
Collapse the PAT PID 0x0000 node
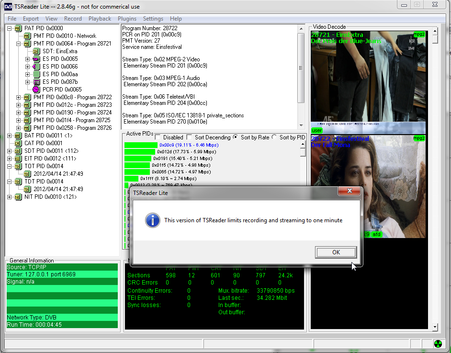coord(9,28)
